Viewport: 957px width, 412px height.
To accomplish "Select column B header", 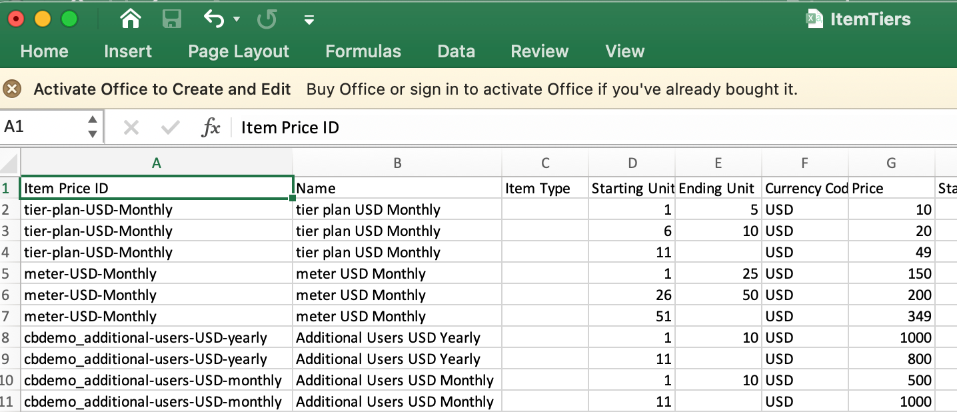I will tap(397, 163).
